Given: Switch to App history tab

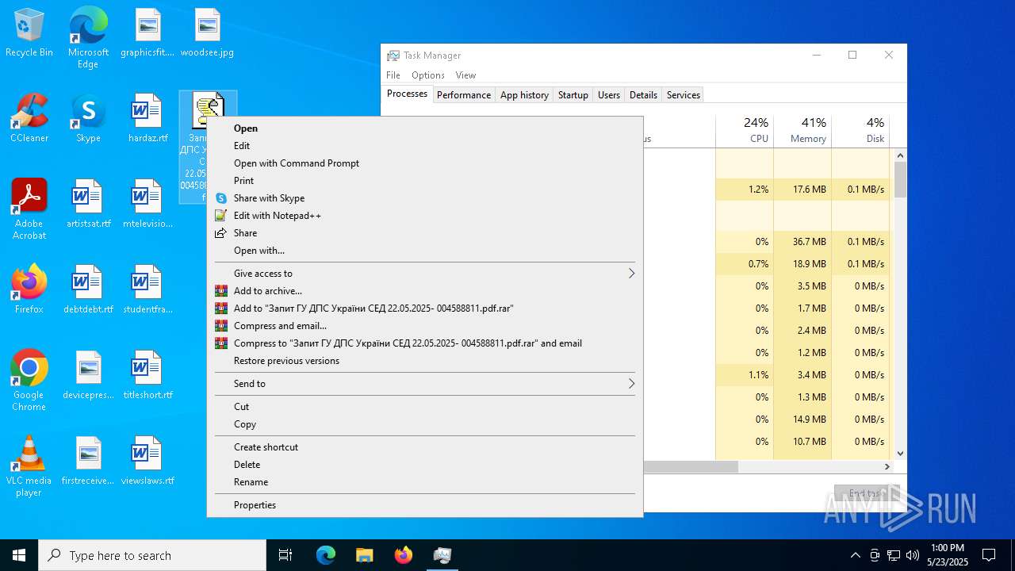Looking at the screenshot, I should pyautogui.click(x=524, y=95).
